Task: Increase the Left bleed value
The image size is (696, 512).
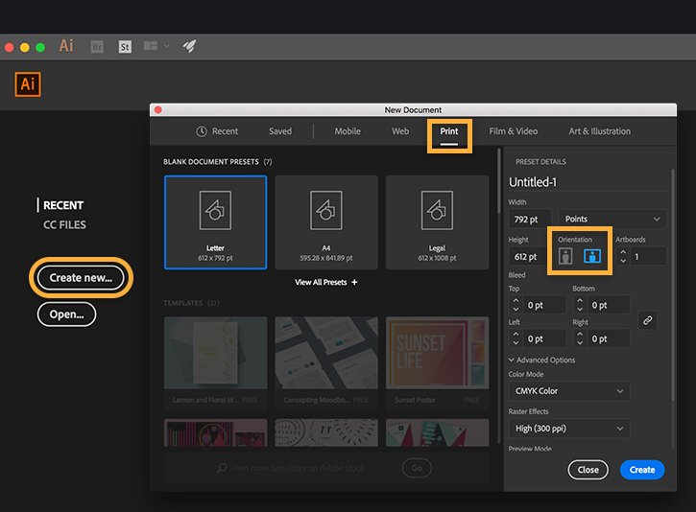Action: click(x=516, y=335)
